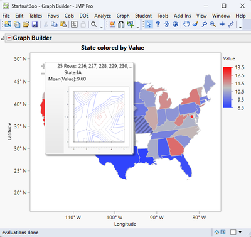Select the Grabber hand tool

(186, 25)
